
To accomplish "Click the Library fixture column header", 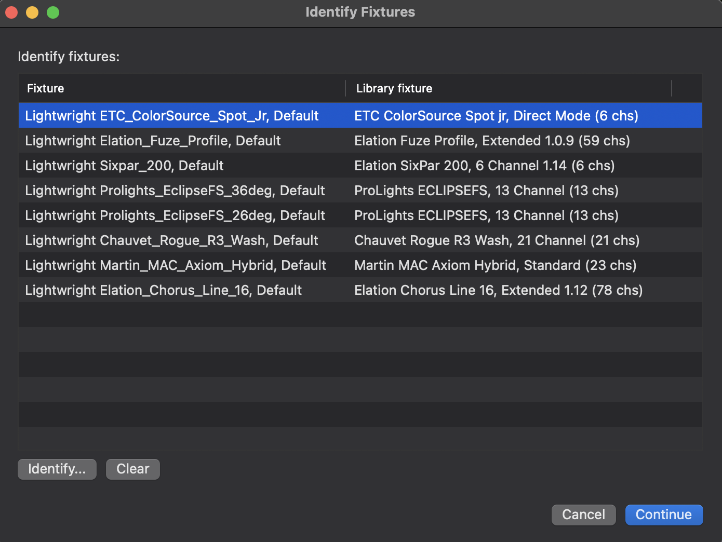I will (x=394, y=88).
